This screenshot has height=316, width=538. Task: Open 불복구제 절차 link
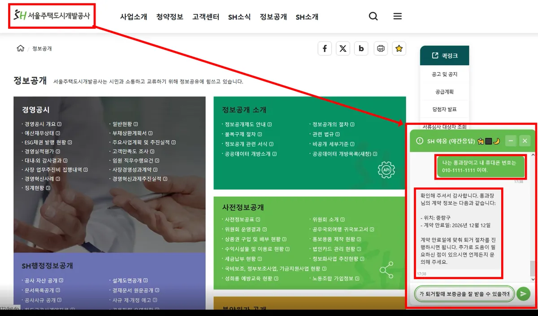(x=243, y=134)
